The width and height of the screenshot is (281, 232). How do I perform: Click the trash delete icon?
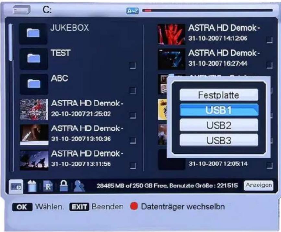click(x=32, y=186)
